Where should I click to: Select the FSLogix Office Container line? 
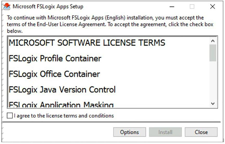pos(54,74)
